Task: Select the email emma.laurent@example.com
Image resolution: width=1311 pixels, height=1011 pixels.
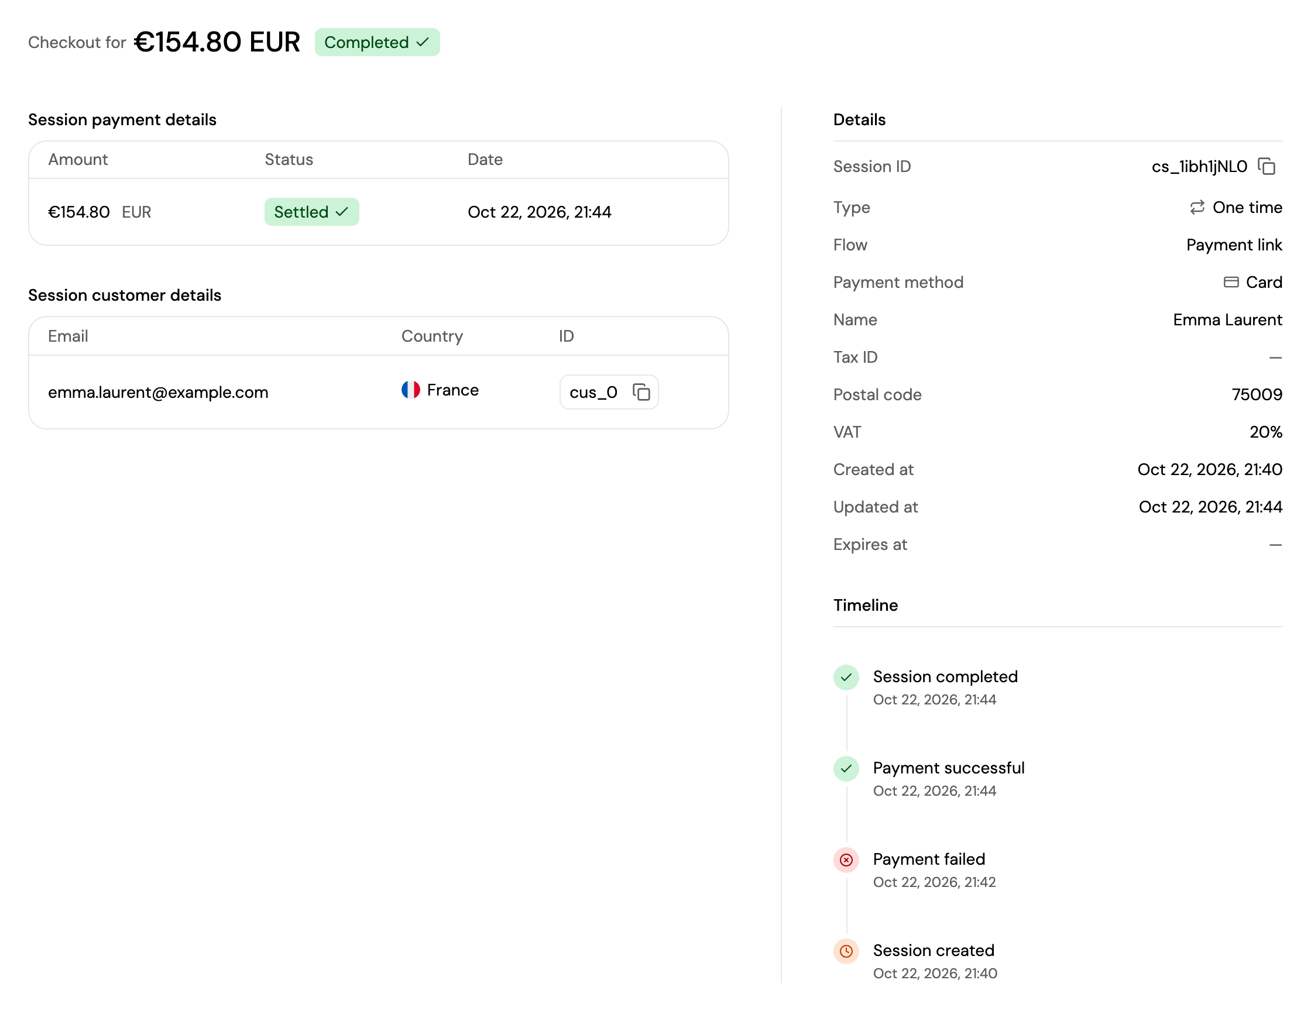Action: coord(158,393)
